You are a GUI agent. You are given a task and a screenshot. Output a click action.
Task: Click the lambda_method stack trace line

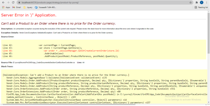(41, 97)
